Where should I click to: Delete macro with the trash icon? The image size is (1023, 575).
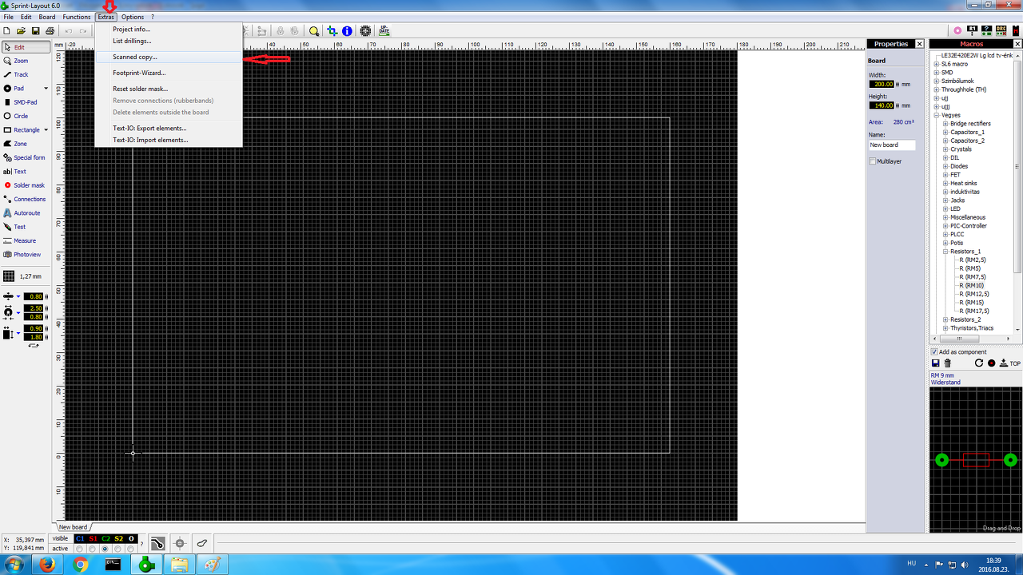click(x=948, y=363)
